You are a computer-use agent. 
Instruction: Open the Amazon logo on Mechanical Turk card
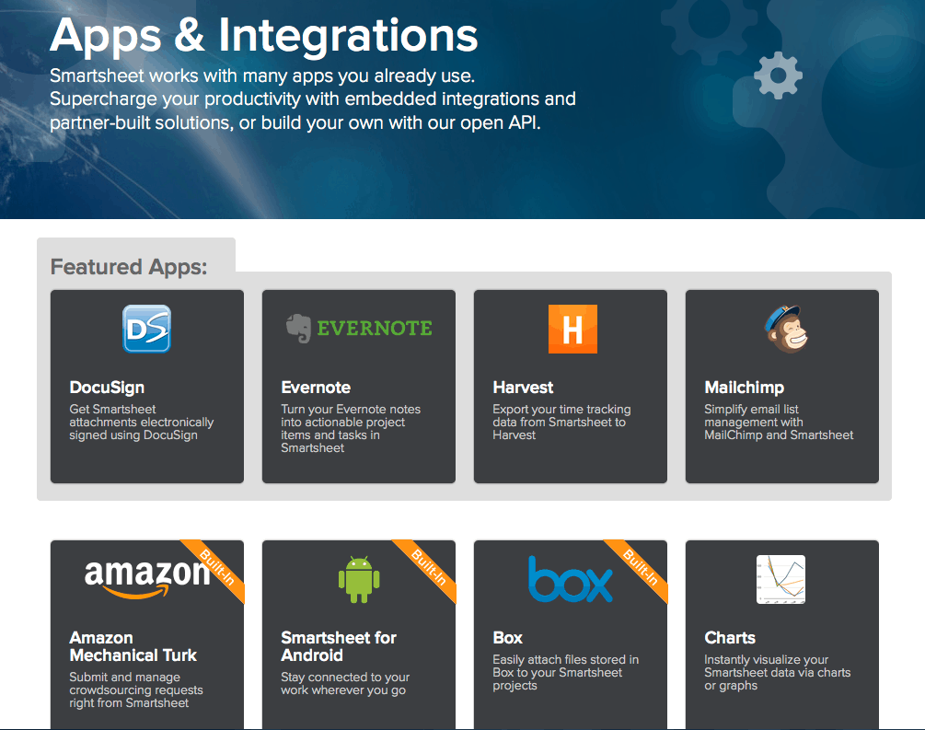[x=147, y=579]
